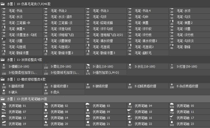210x128 pixels.
Task: Choose the 优质笔触 10 stroke thumbnail
Action: coord(130,112)
